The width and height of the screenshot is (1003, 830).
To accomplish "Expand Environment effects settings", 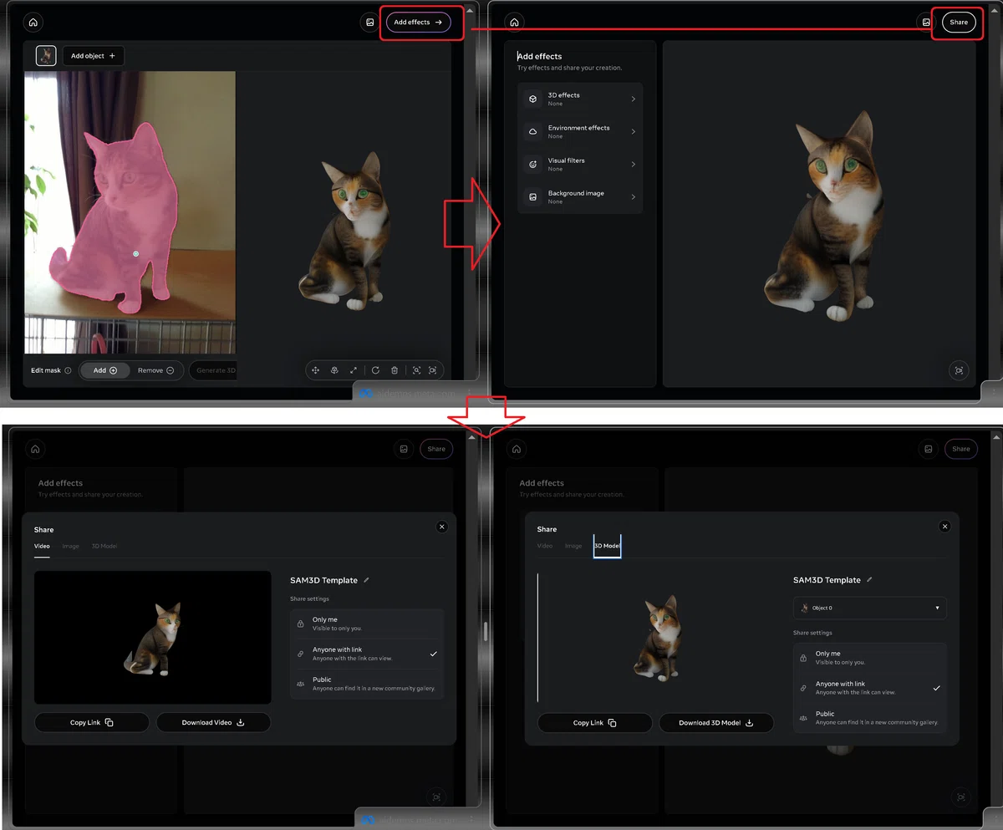I will (580, 131).
